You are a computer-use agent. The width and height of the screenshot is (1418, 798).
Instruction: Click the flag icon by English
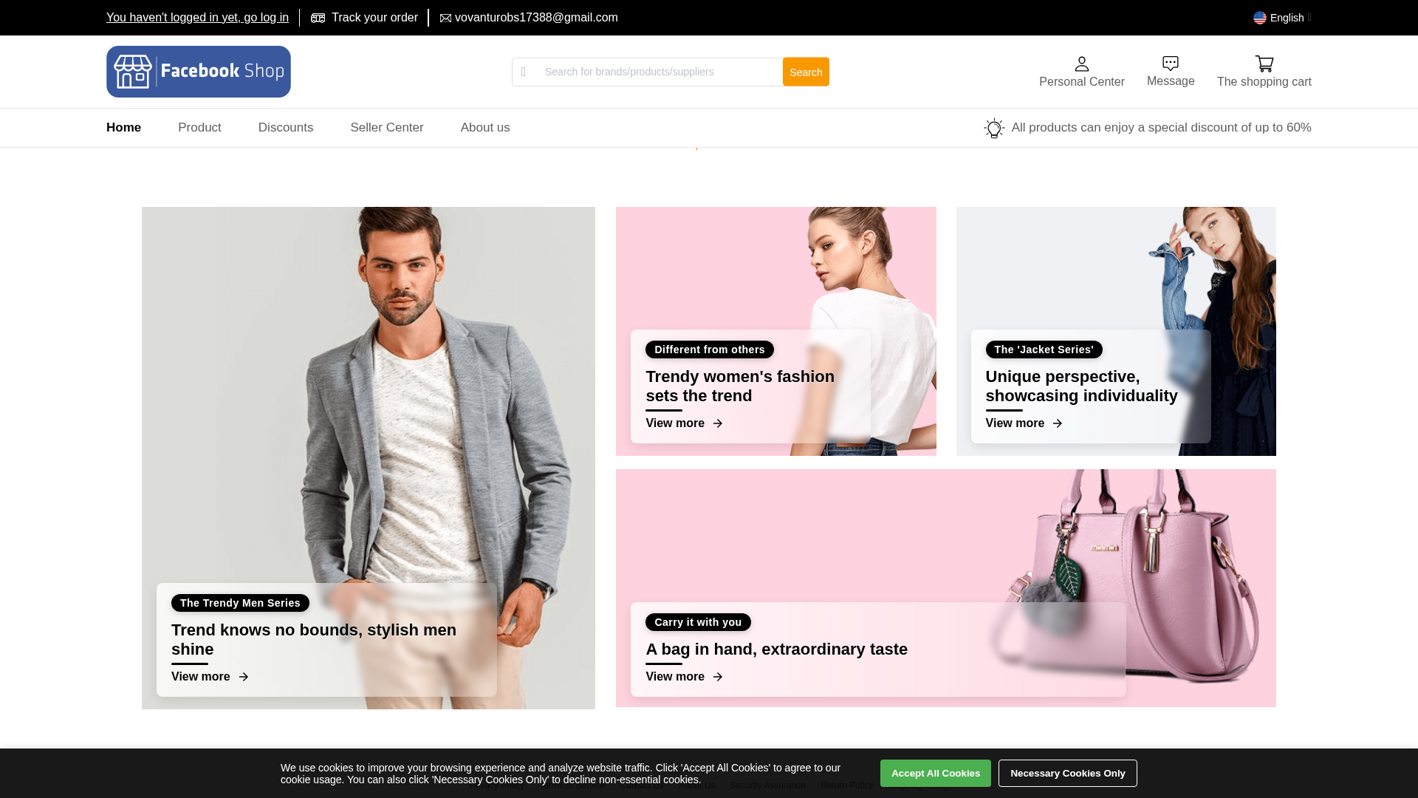[x=1259, y=18]
